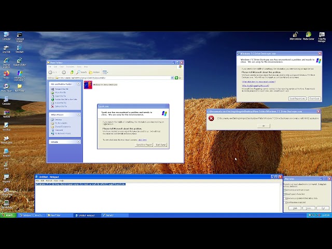332x249 pixels.
Task: Open File menu in New Folder window
Action: pos(50,67)
